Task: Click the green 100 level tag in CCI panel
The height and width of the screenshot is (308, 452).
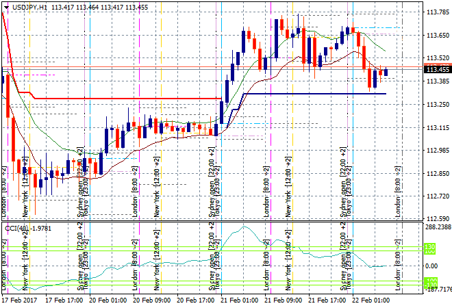Action: 429,248
